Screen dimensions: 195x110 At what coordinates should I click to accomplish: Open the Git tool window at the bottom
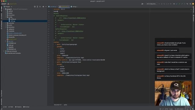5,107
